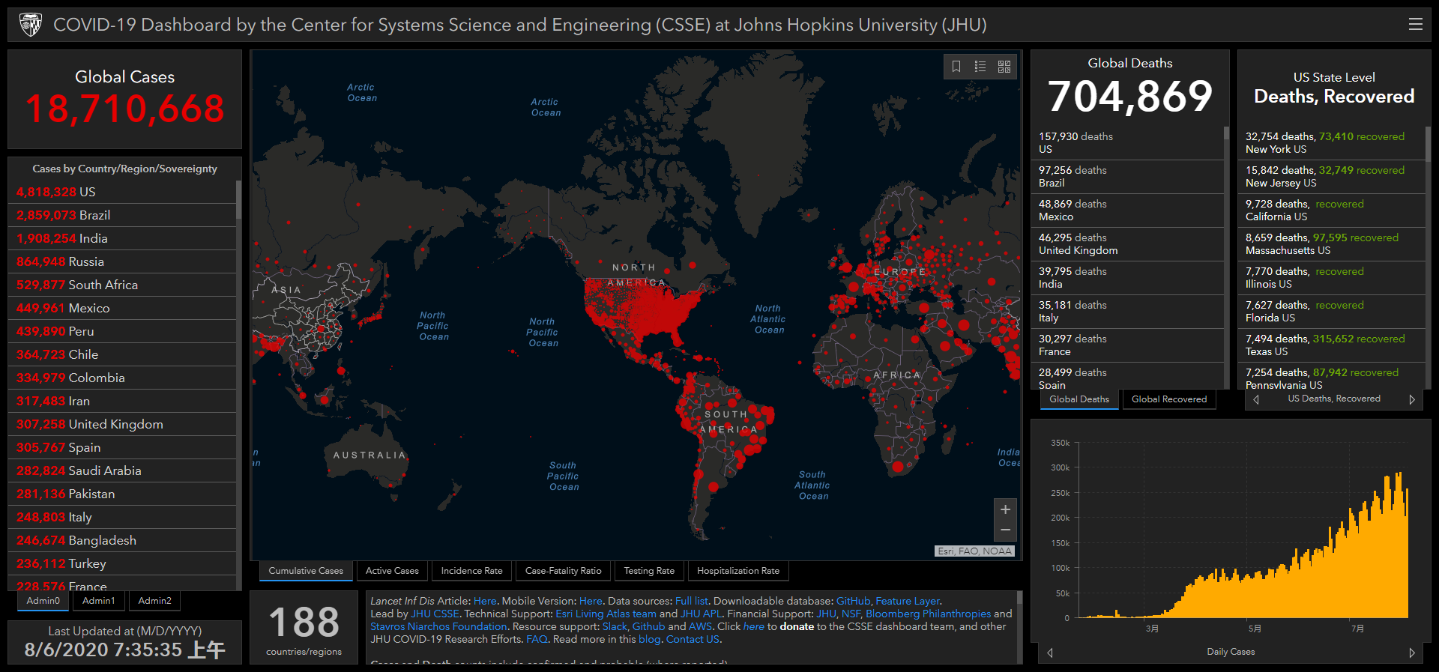Open the GitHub database link
This screenshot has height=672, width=1439.
tap(853, 601)
